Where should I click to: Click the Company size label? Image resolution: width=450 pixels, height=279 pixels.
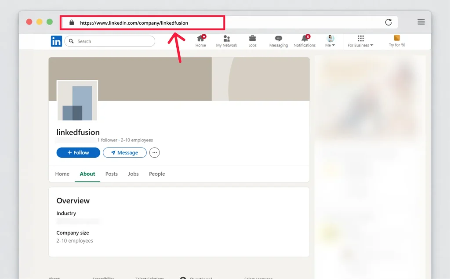(73, 233)
